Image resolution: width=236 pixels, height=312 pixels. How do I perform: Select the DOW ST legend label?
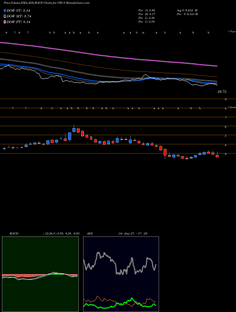tap(18, 10)
